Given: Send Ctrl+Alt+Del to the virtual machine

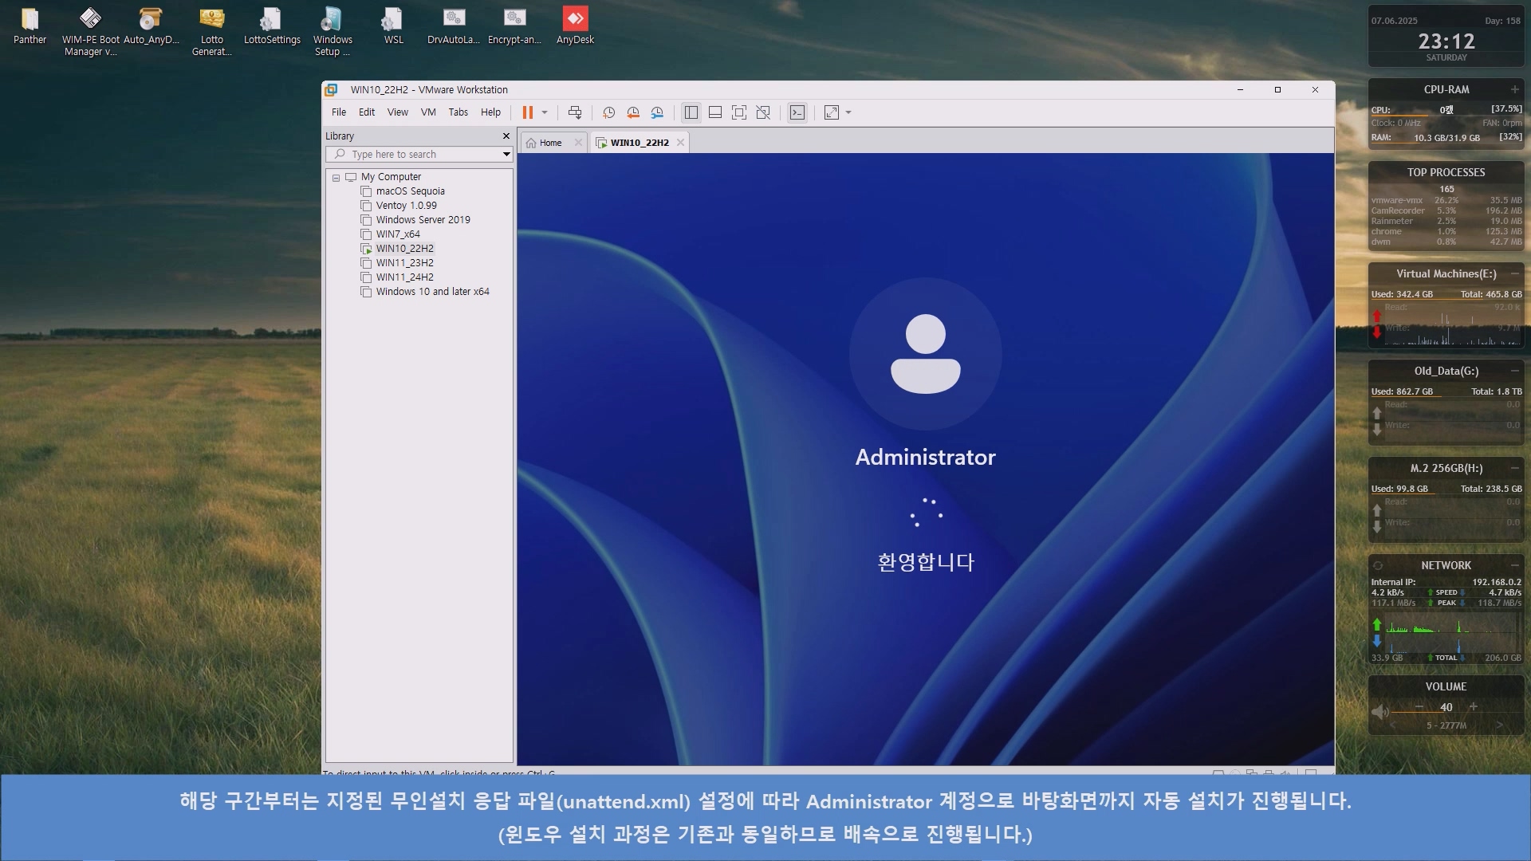Looking at the screenshot, I should (x=575, y=112).
